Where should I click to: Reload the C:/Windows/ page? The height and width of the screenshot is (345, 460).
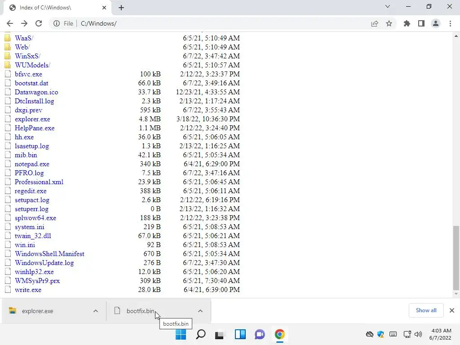(39, 23)
